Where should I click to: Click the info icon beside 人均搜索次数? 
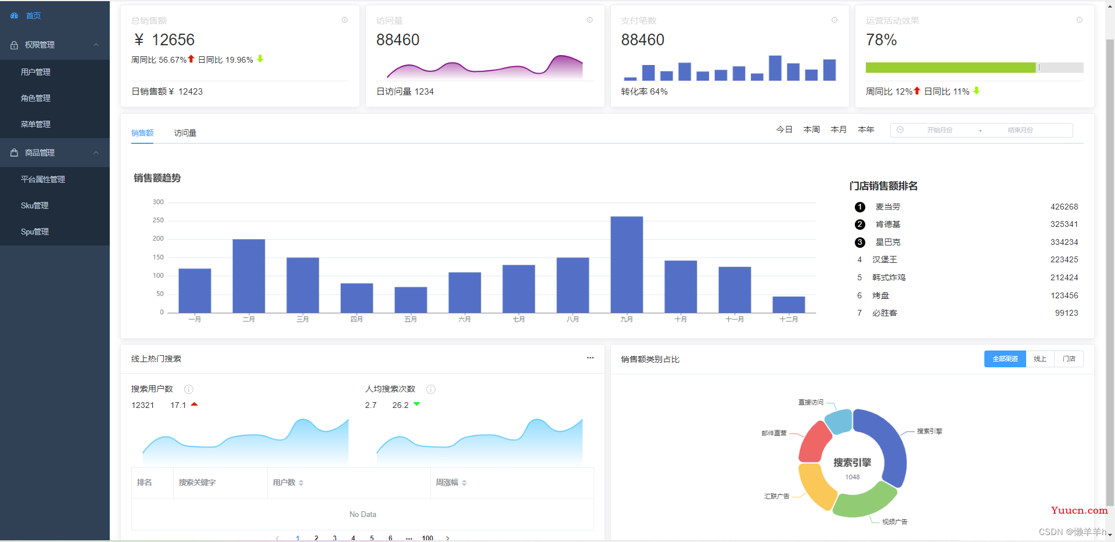(x=431, y=389)
